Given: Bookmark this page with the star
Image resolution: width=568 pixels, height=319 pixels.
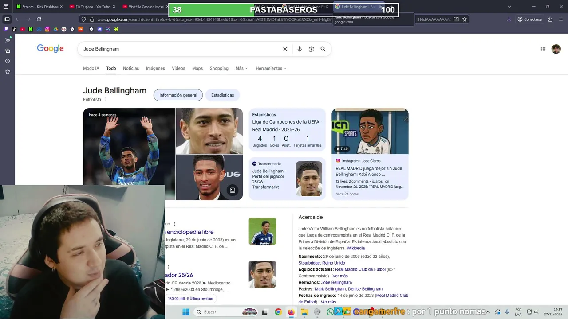Looking at the screenshot, I should [465, 19].
